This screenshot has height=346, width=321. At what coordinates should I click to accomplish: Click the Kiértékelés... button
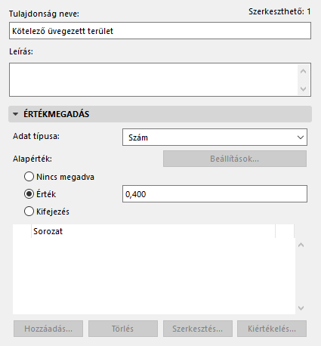click(272, 329)
